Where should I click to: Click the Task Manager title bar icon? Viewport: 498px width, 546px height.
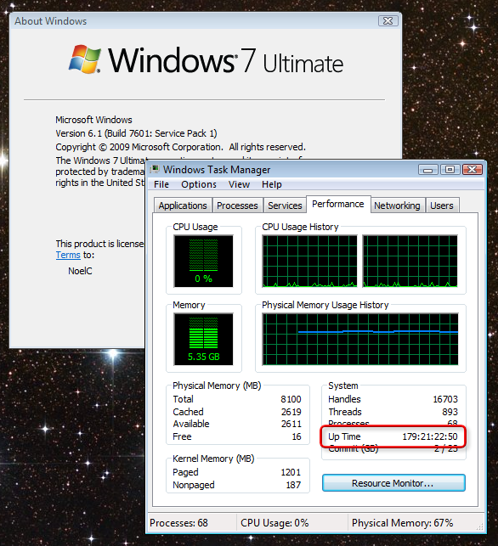point(155,169)
